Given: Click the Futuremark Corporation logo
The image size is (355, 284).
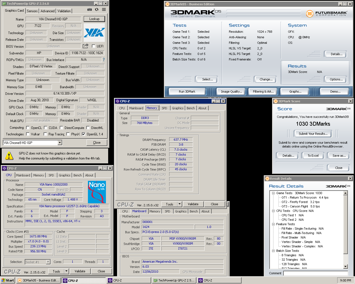Looking at the screenshot, I should [x=327, y=13].
